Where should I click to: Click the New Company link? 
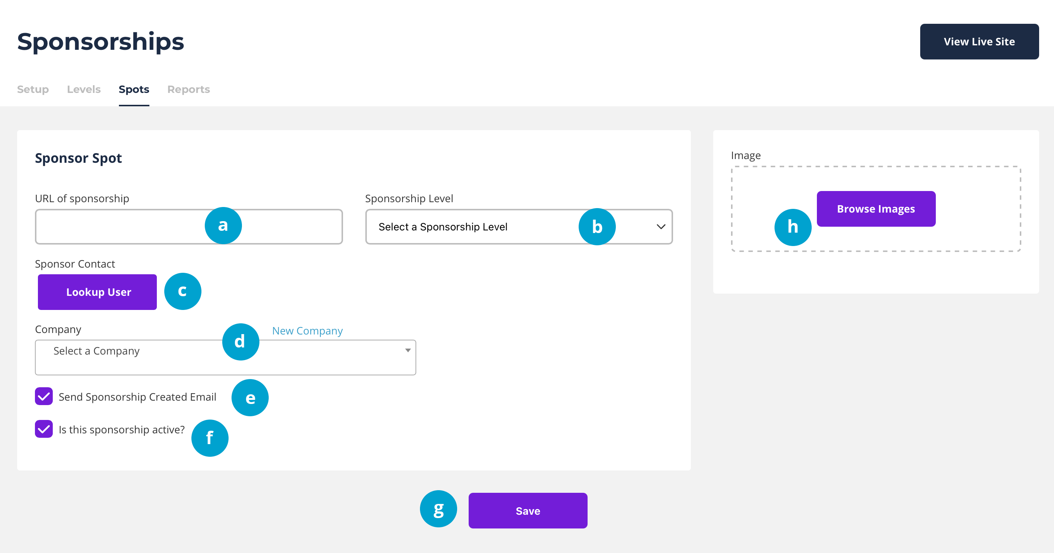[x=307, y=330]
